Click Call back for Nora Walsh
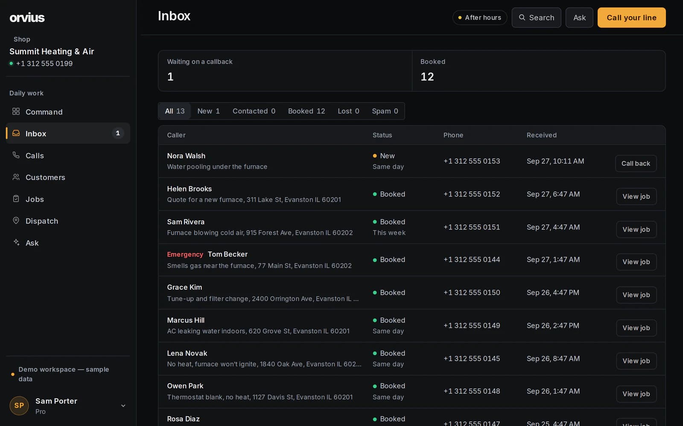This screenshot has height=426, width=683. tap(636, 163)
